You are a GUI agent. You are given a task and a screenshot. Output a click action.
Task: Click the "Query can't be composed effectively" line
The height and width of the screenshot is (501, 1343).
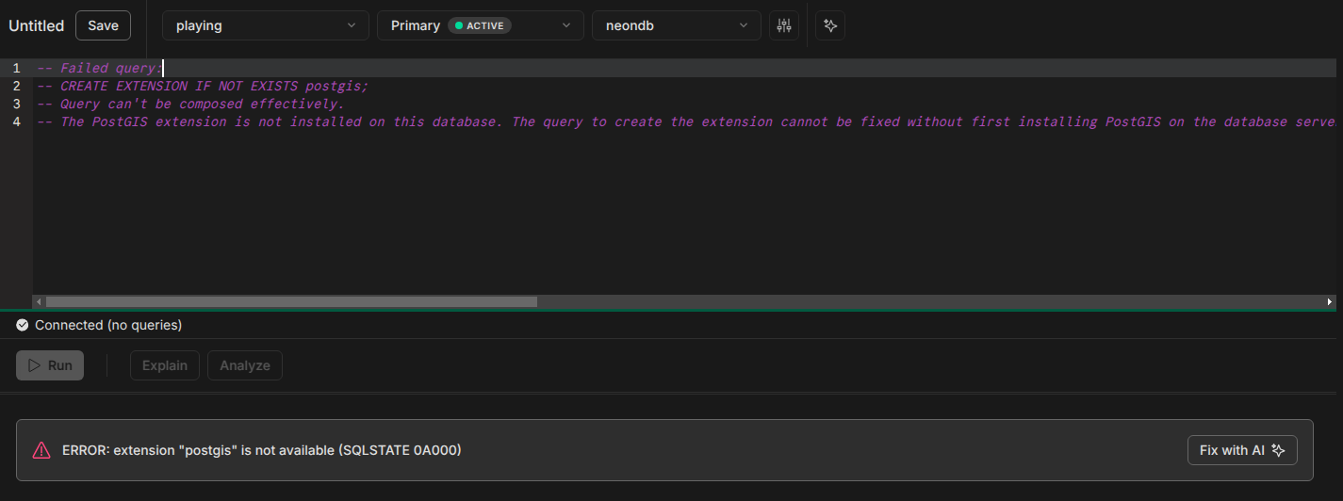point(190,104)
